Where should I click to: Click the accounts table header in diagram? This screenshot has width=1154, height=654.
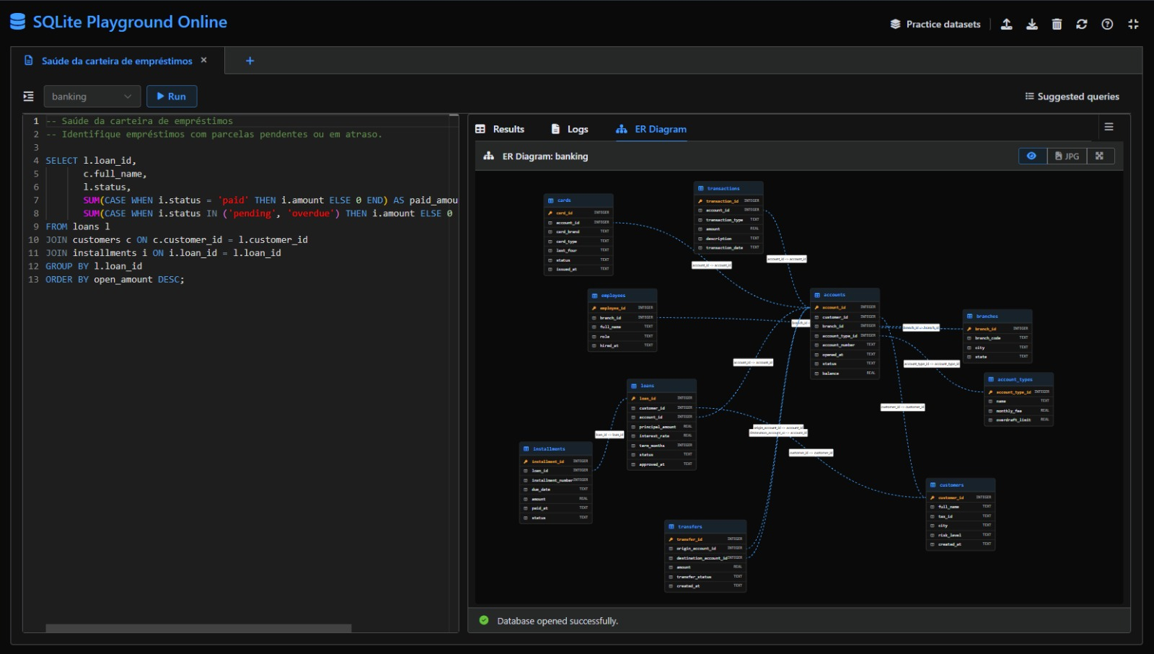pyautogui.click(x=845, y=295)
